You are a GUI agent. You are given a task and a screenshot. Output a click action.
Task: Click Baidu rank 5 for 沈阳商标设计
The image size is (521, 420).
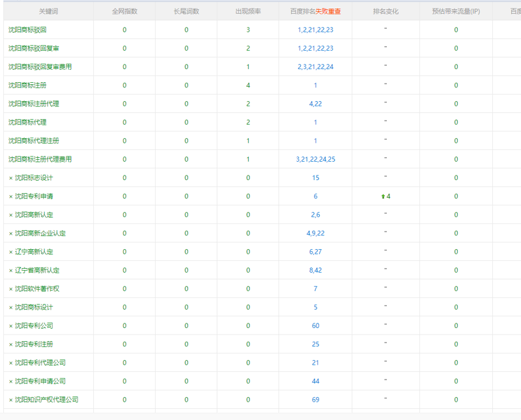click(315, 307)
